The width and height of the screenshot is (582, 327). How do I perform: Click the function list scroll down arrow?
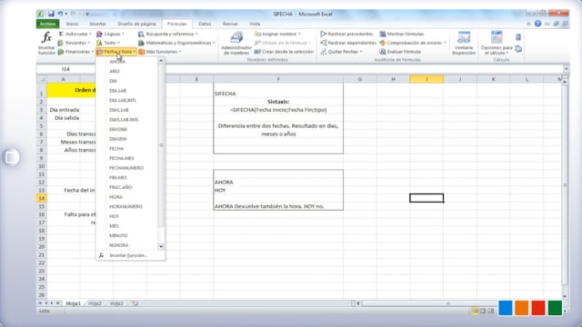pos(161,246)
